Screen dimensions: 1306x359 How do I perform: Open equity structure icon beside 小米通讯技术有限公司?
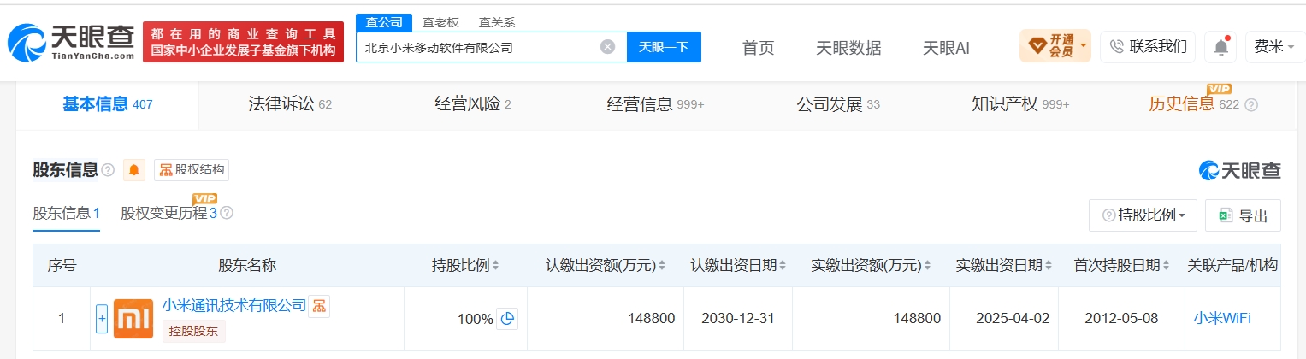319,305
